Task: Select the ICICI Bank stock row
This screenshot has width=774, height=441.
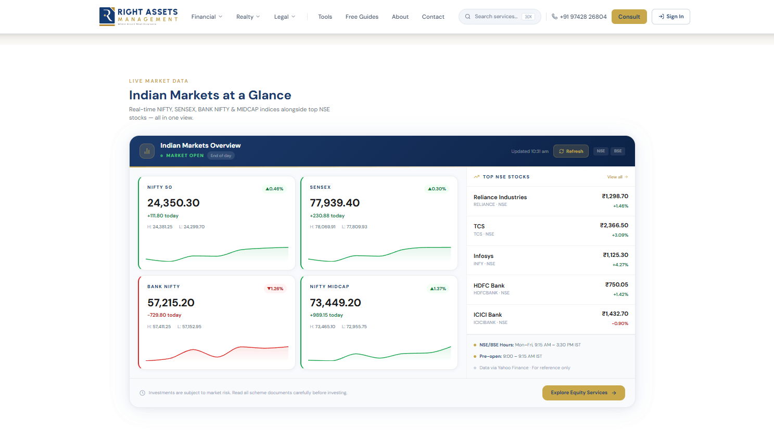Action: [551, 319]
